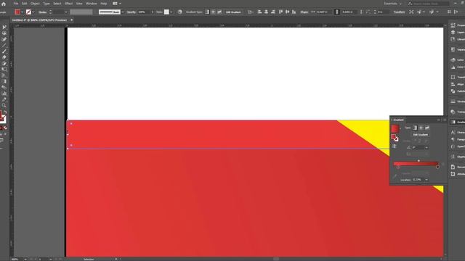
Task: Click horizontal align right icon
Action: coord(273,12)
